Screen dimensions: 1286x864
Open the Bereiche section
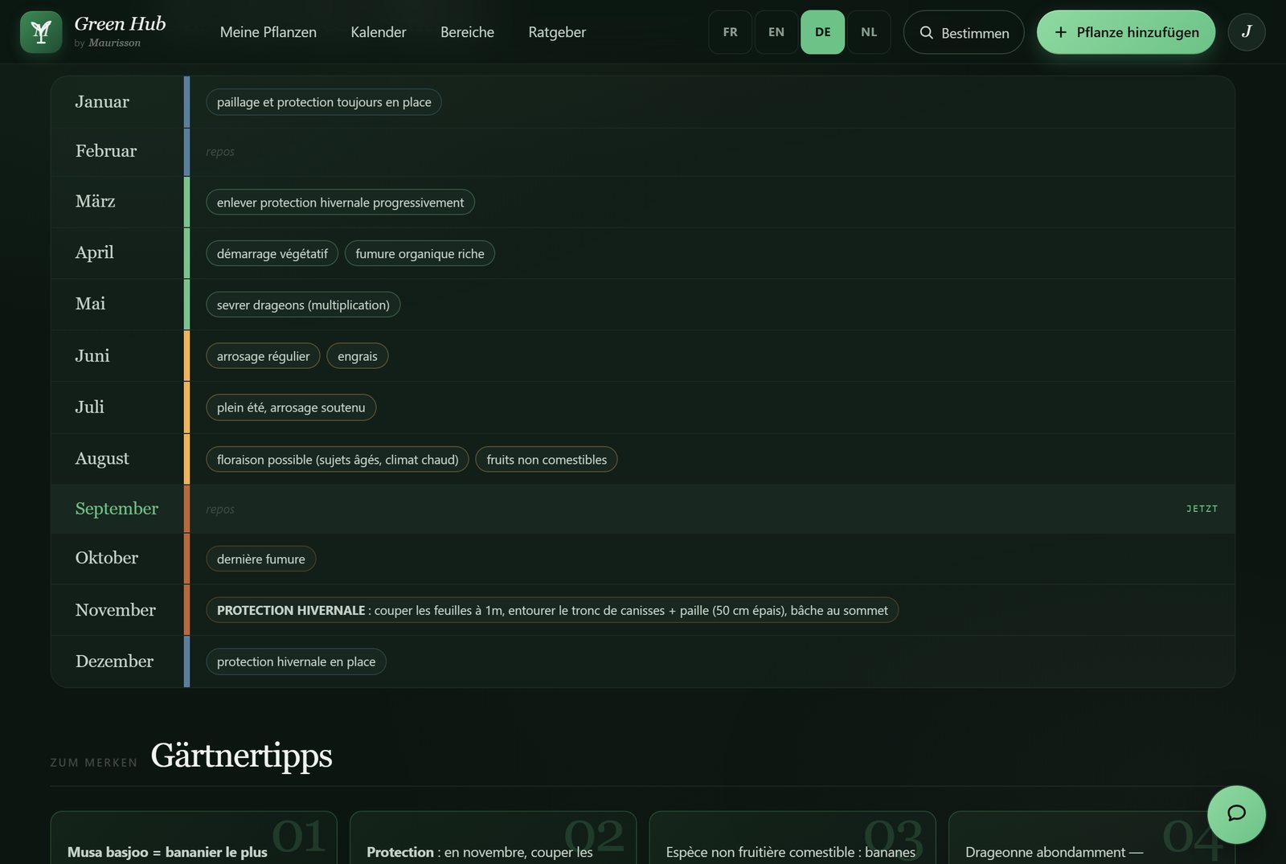click(467, 32)
